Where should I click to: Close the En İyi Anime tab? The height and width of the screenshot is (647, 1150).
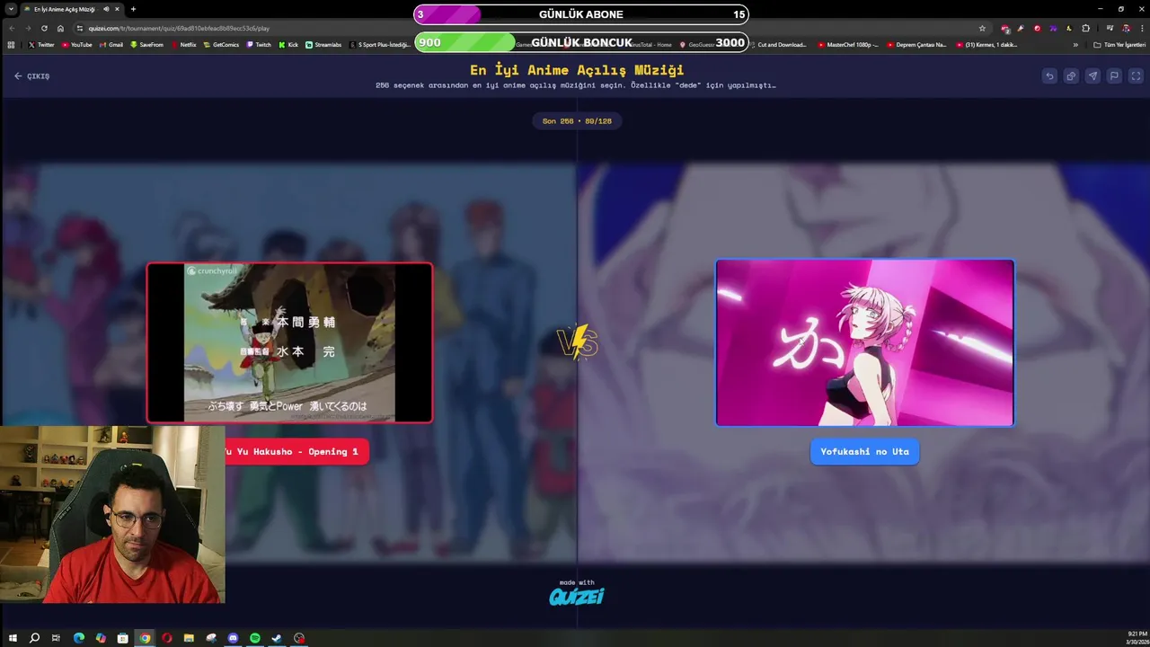[x=117, y=9]
